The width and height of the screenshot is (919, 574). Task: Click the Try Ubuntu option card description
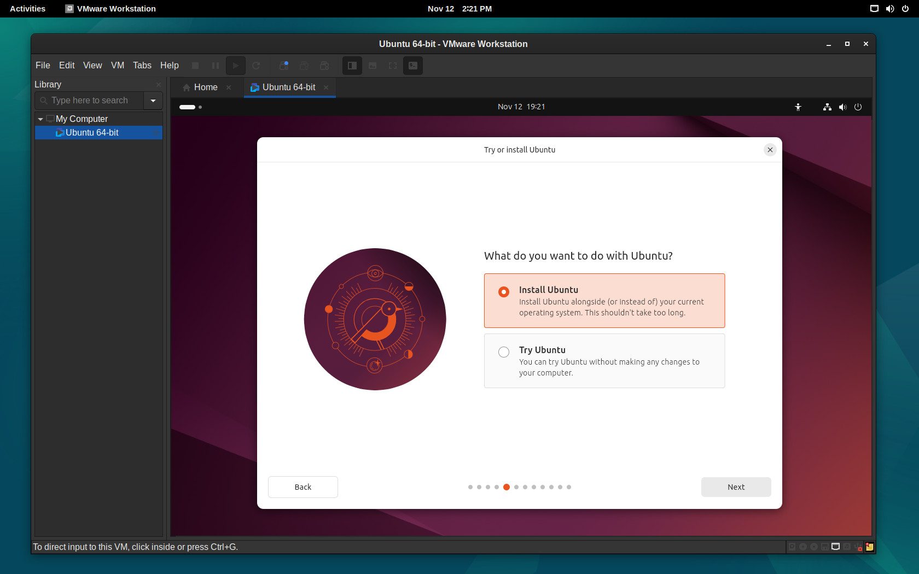(x=609, y=367)
